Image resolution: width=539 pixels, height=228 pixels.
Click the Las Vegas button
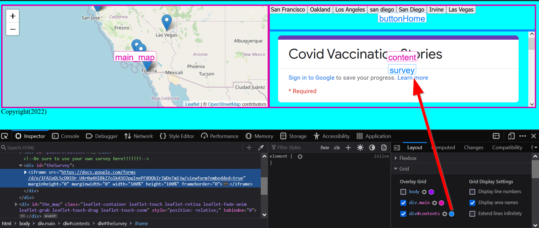[x=461, y=10]
